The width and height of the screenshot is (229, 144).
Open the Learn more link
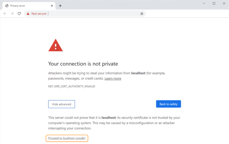pyautogui.click(x=113, y=78)
